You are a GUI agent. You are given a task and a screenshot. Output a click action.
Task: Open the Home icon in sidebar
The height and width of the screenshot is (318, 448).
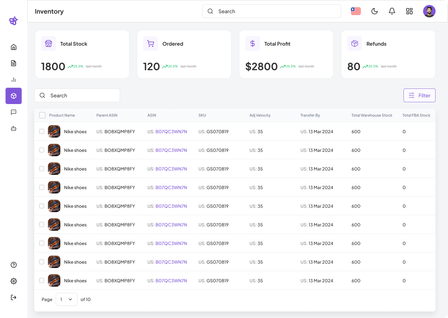click(14, 47)
